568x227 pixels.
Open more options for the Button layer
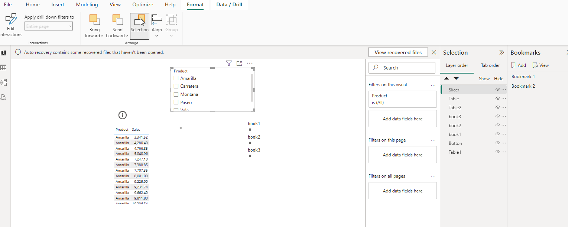click(x=504, y=143)
